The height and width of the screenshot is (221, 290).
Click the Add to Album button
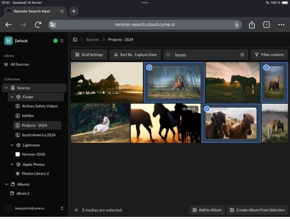207,210
